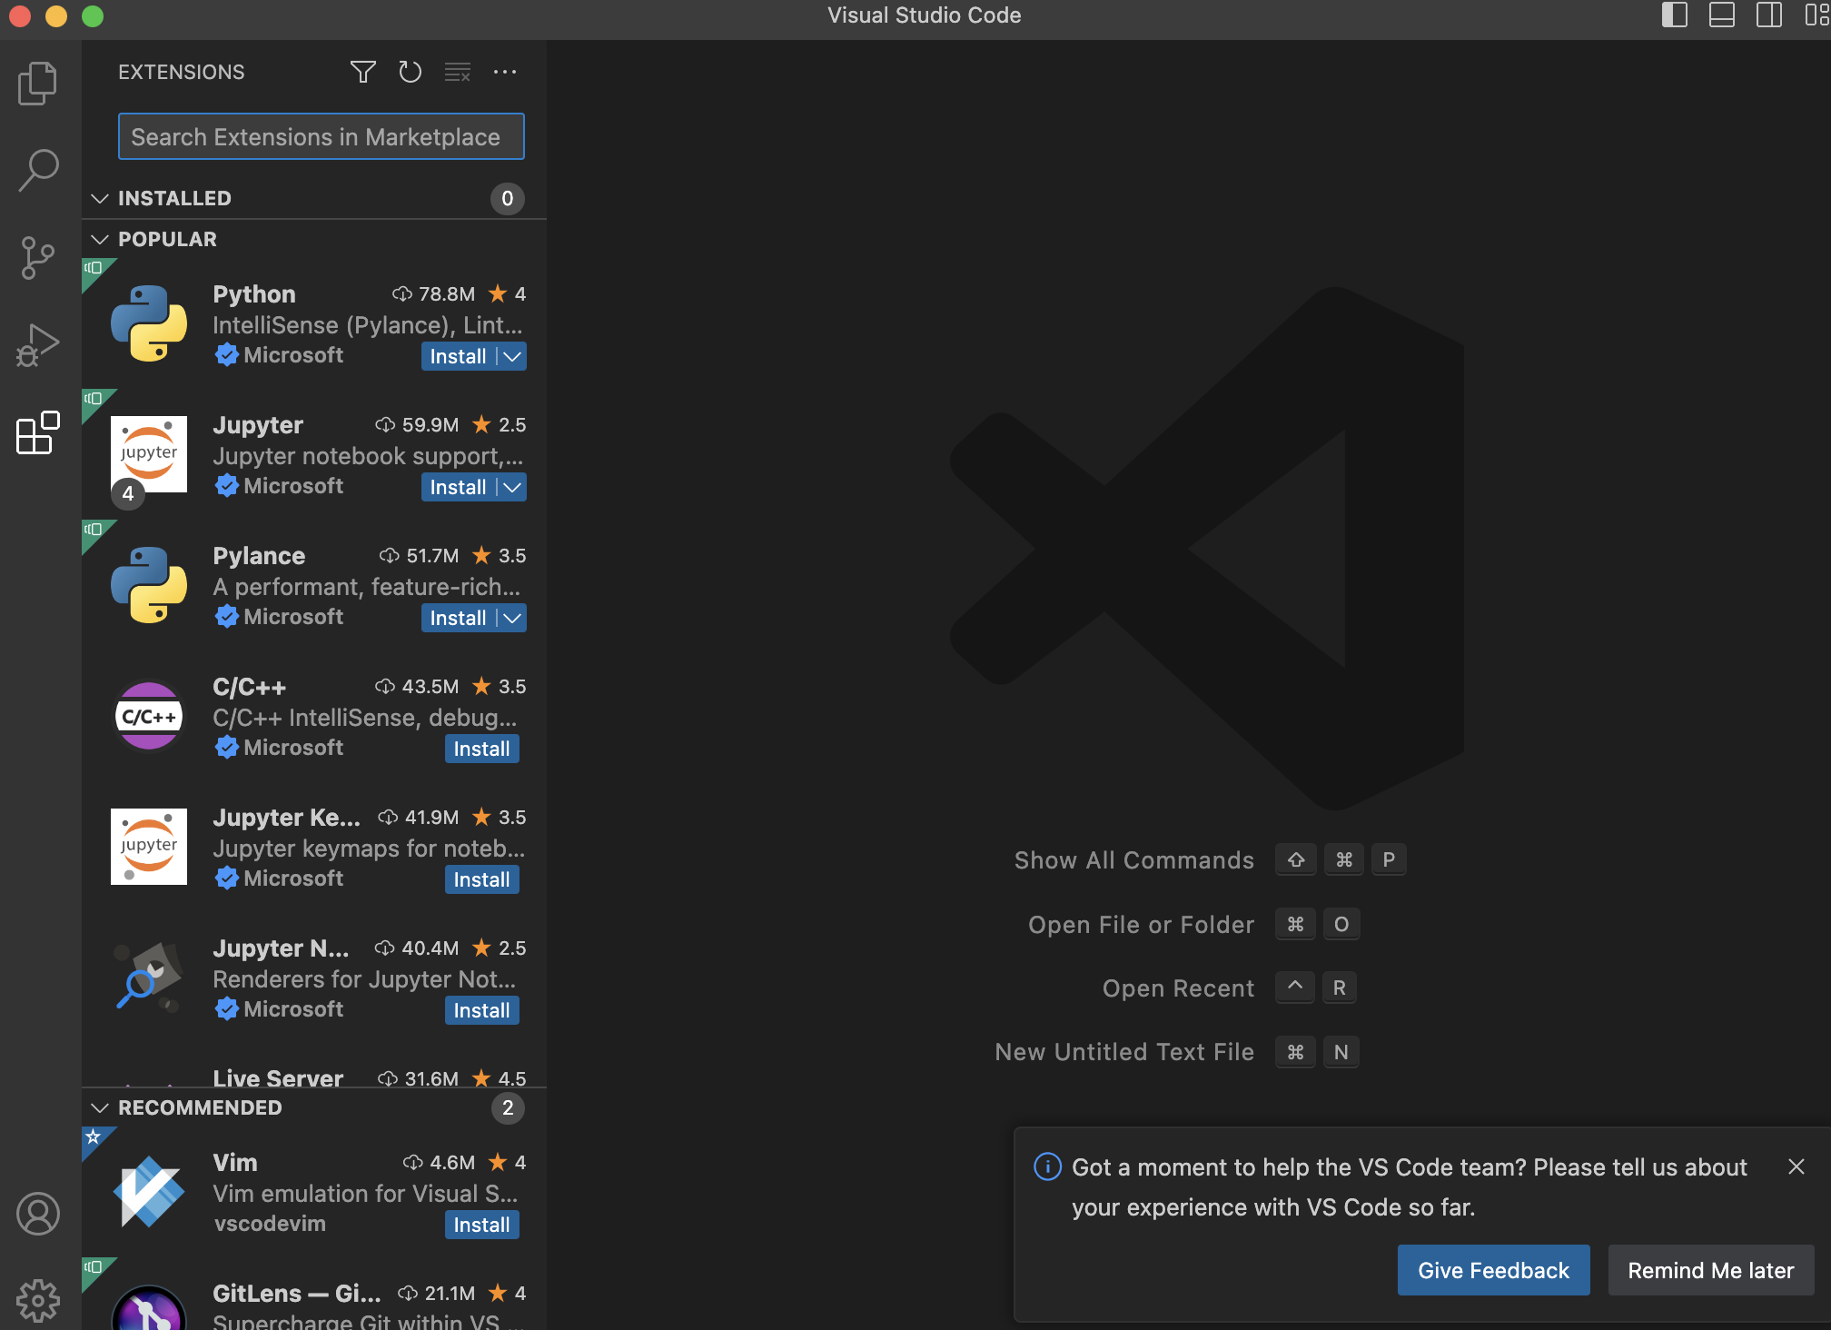Open the Manage gear icon

pos(38,1300)
